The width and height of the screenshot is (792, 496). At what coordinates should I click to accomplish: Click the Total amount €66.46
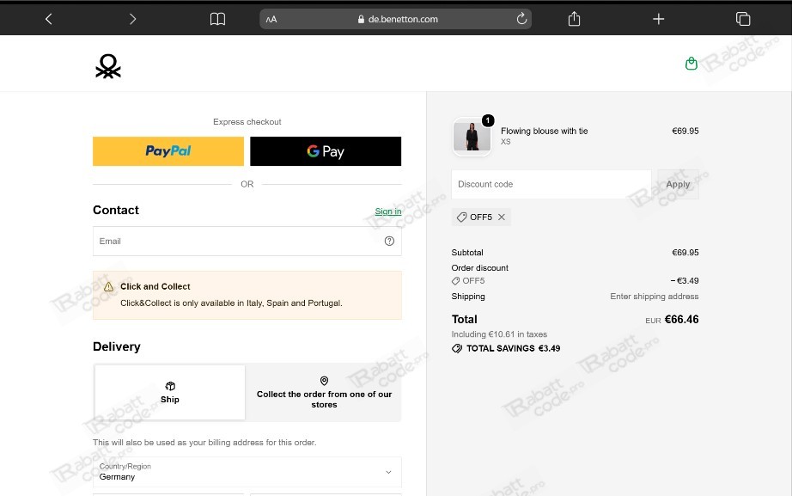(x=681, y=320)
